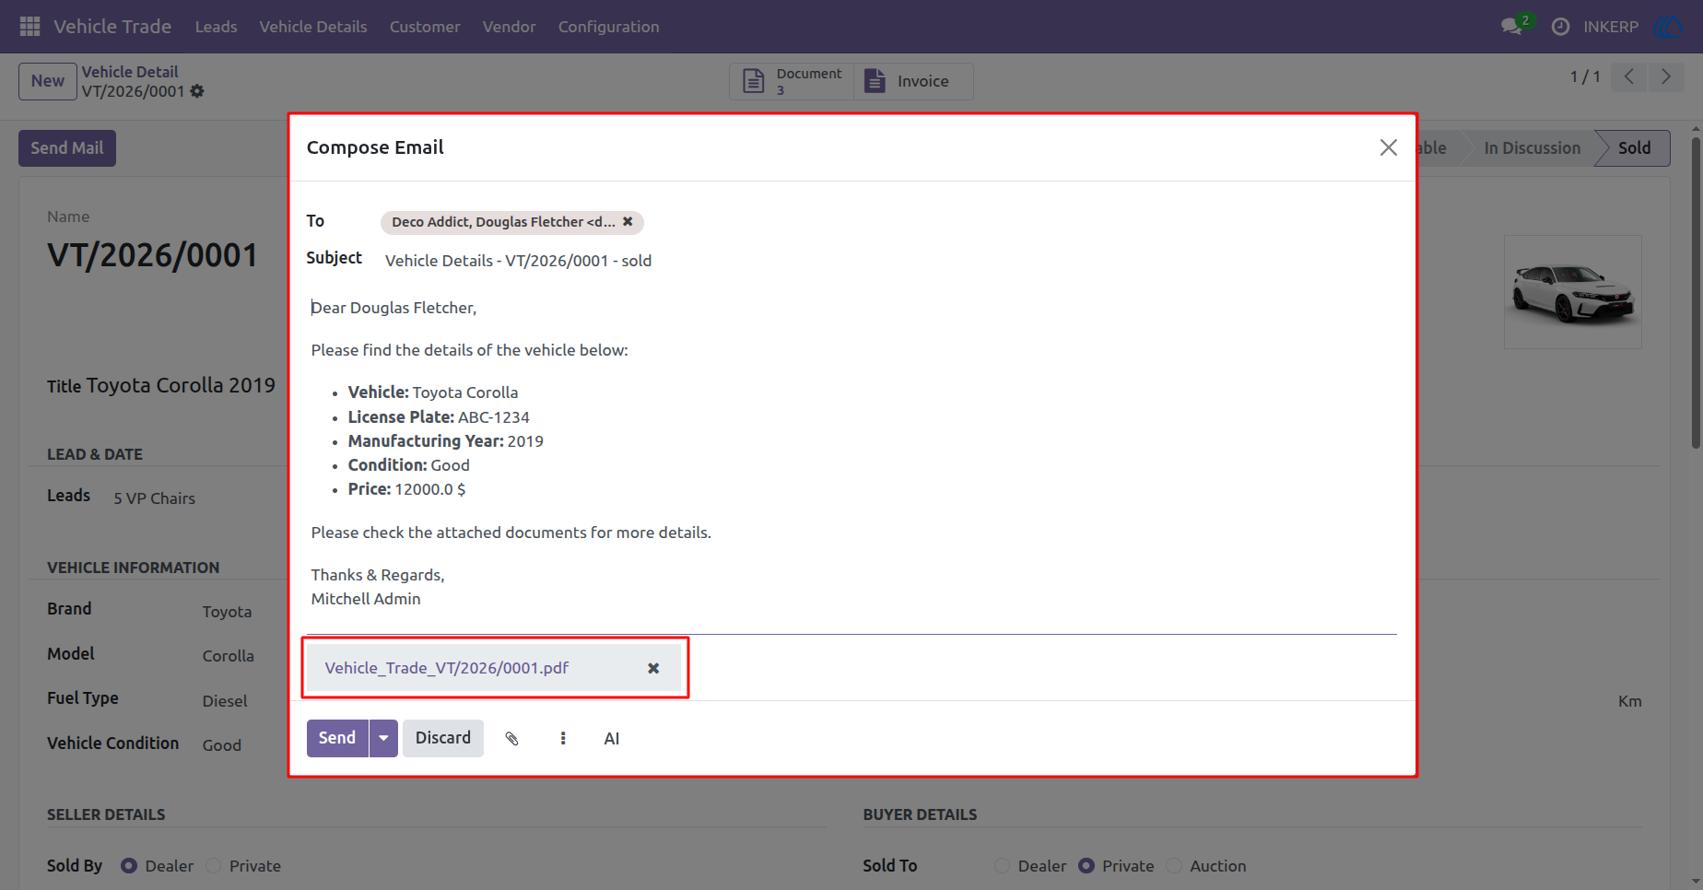Open the Leads menu

[217, 27]
